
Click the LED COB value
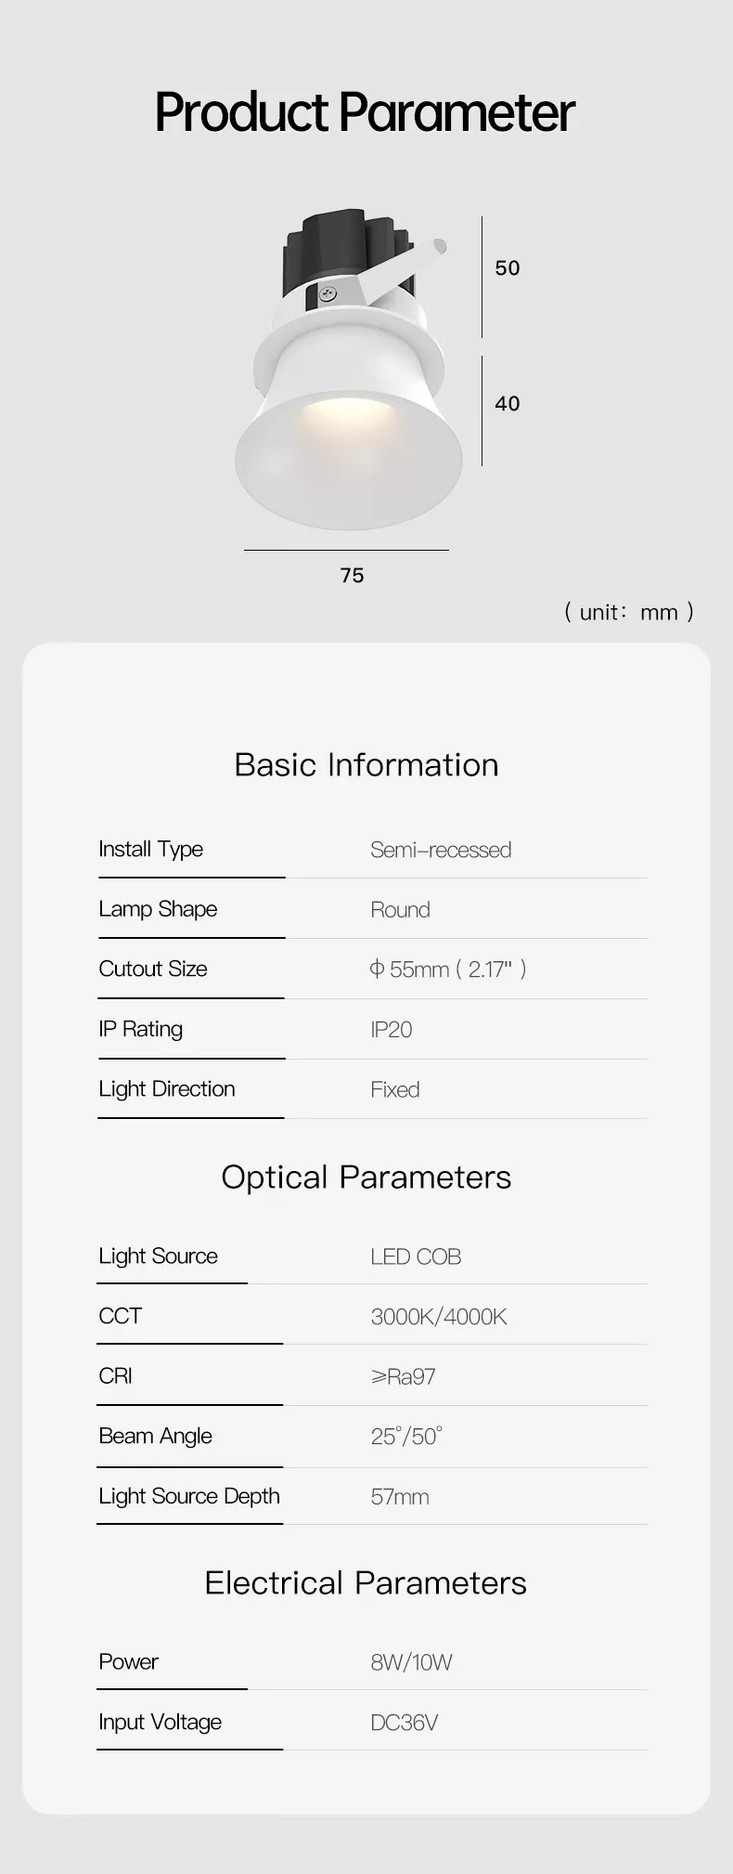[x=416, y=1257]
